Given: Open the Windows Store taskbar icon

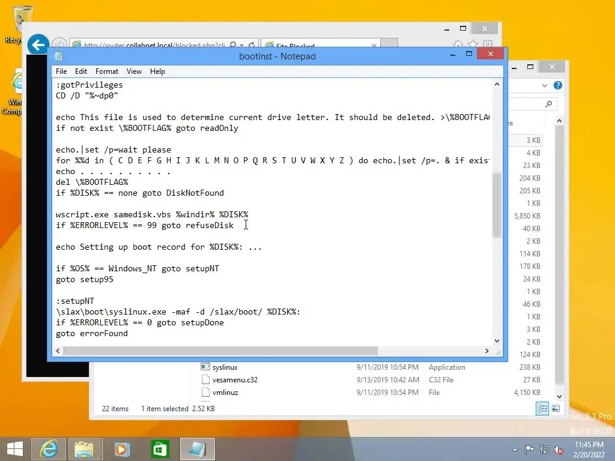Looking at the screenshot, I should [160, 449].
